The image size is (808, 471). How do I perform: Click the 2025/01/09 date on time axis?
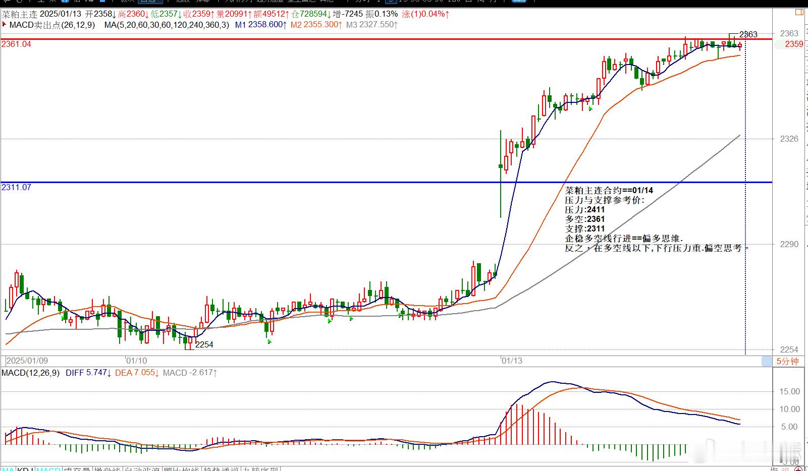pos(27,361)
